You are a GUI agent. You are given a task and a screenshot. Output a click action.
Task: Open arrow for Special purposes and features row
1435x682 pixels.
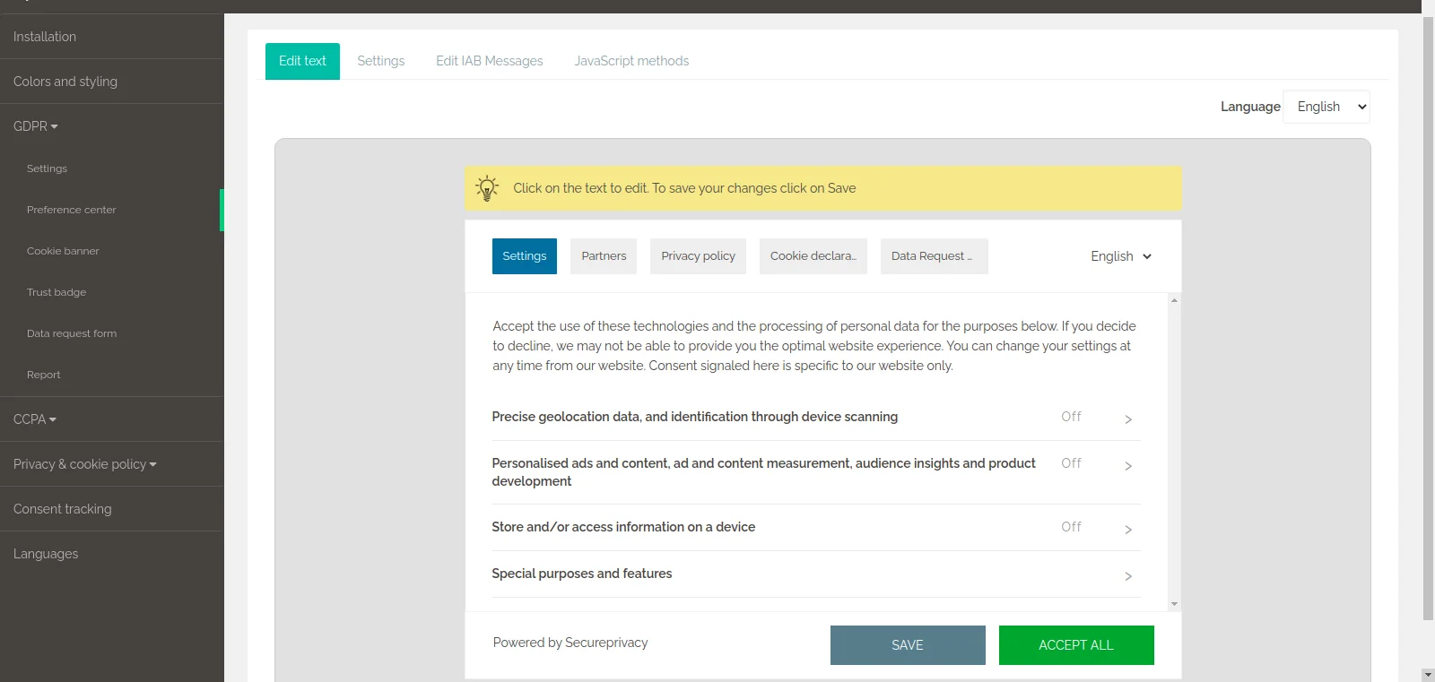1128,576
